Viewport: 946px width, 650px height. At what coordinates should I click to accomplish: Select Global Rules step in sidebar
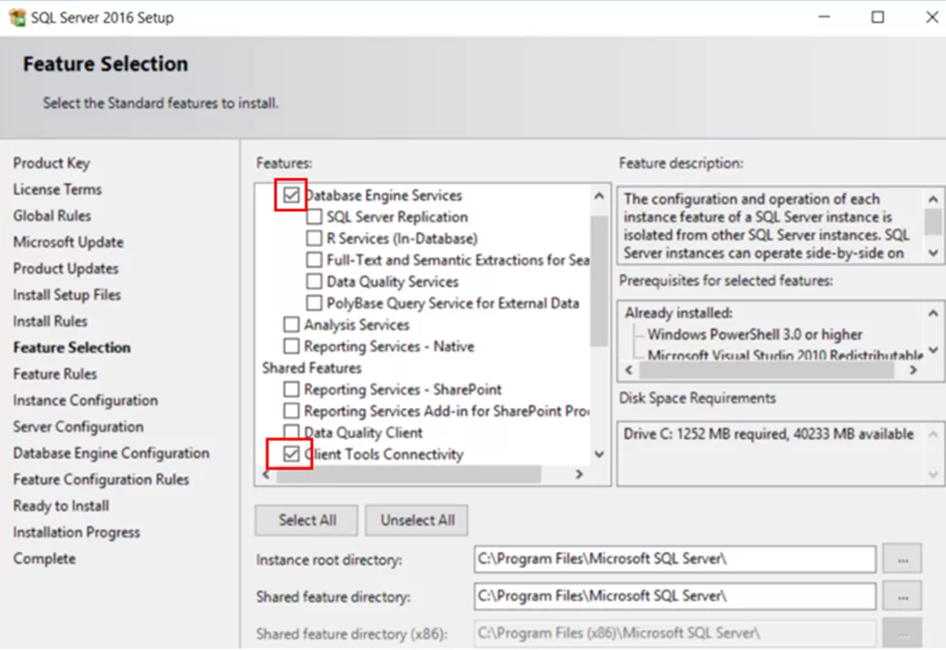pos(52,216)
